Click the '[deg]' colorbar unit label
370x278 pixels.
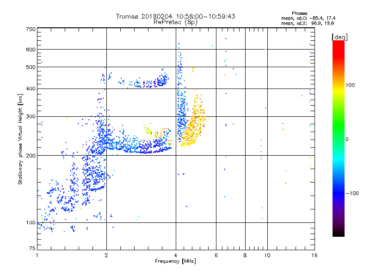339,37
